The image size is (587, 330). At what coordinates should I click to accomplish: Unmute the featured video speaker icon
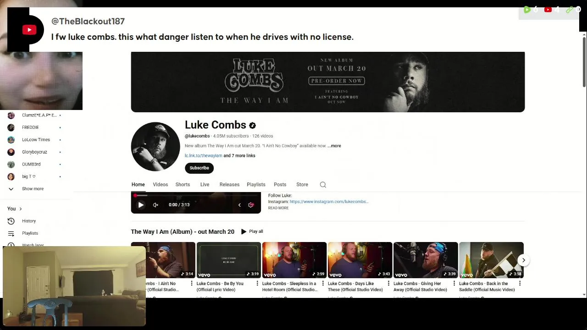(x=155, y=205)
